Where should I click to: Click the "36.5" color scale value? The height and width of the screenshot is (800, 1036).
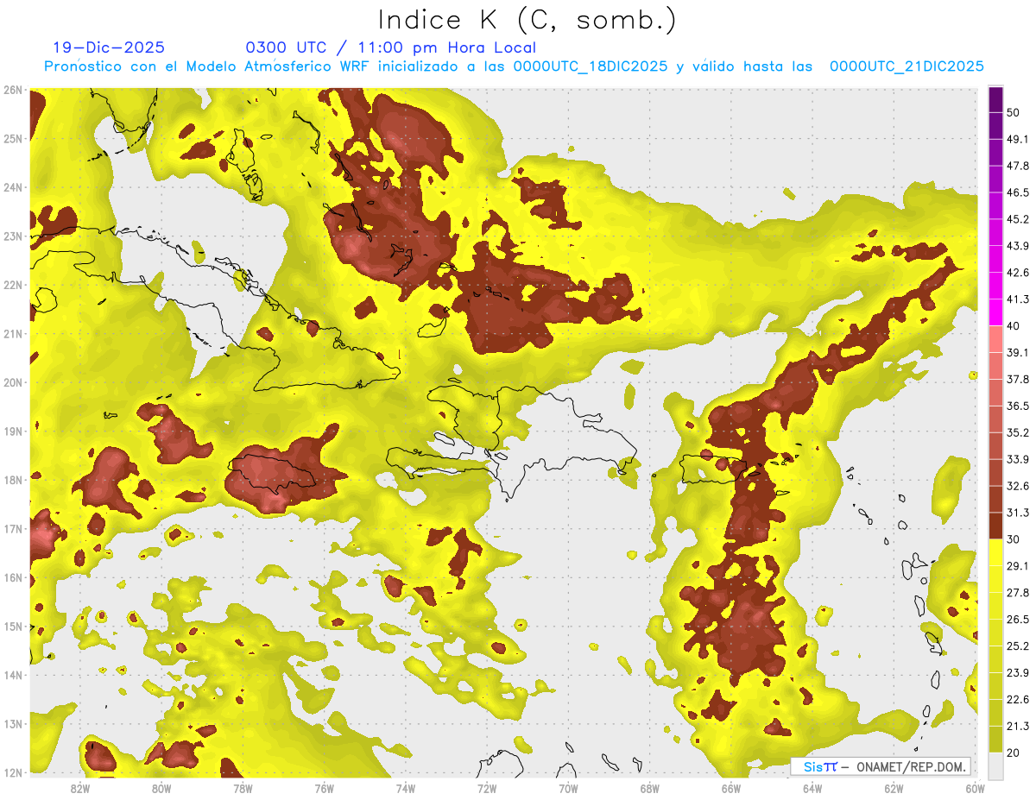1018,406
